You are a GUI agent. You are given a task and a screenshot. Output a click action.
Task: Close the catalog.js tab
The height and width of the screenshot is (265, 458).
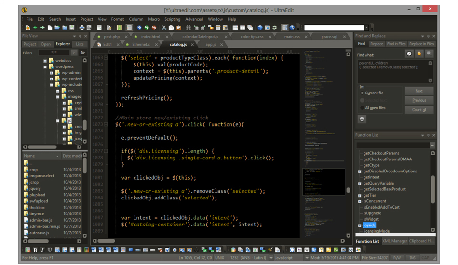coord(192,45)
